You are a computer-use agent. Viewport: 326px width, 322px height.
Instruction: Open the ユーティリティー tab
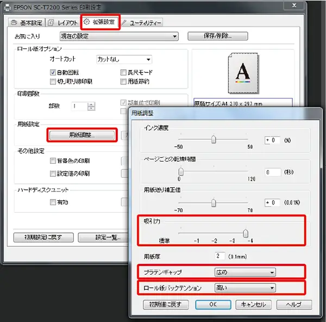pyautogui.click(x=141, y=23)
